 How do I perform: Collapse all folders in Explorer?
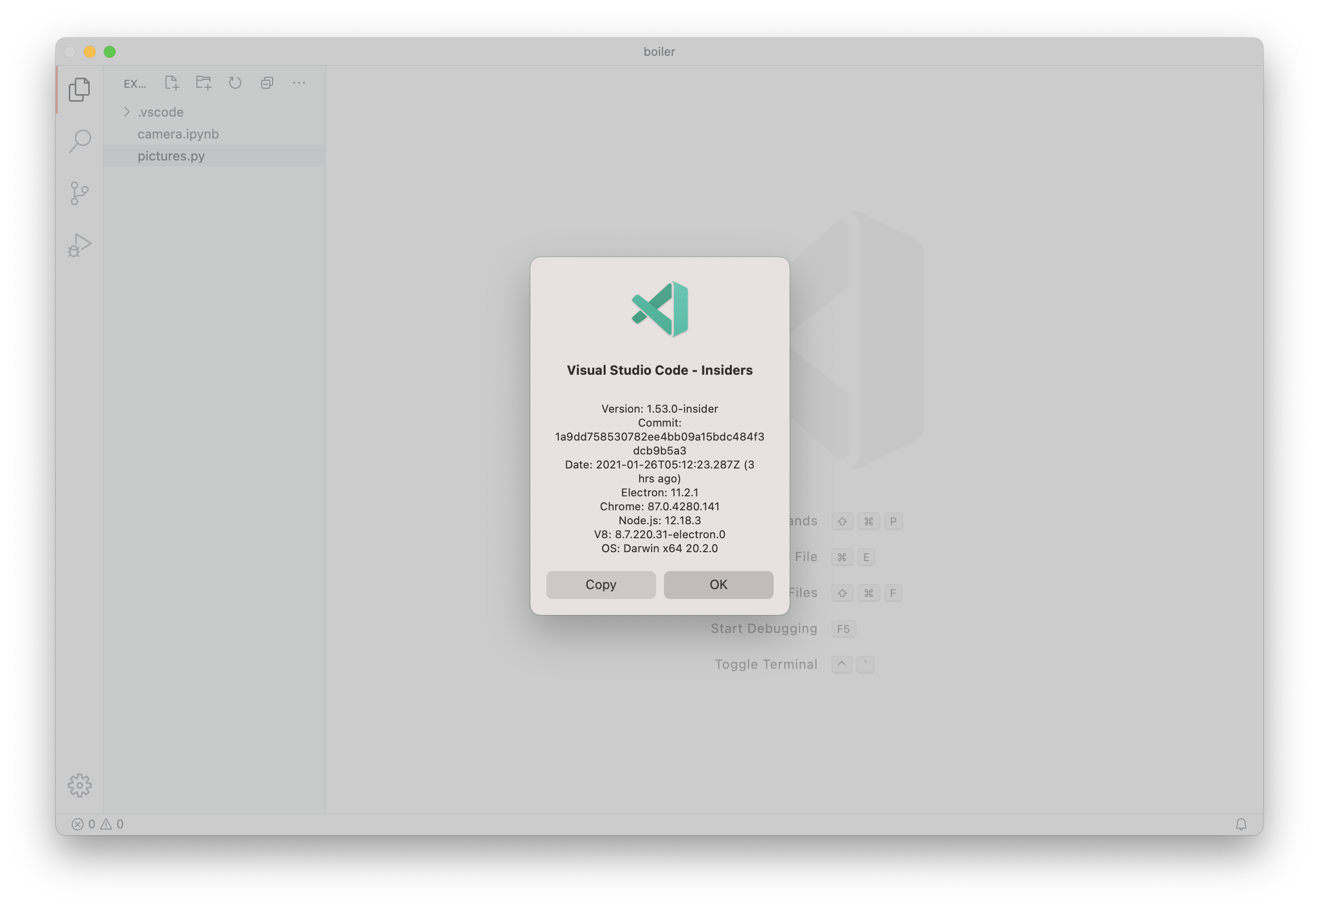pyautogui.click(x=267, y=83)
